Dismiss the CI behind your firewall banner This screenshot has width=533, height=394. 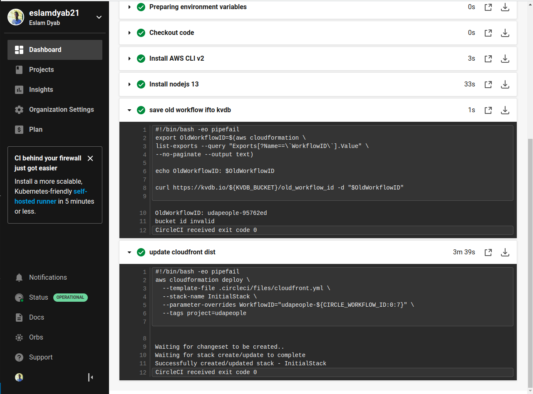point(90,158)
